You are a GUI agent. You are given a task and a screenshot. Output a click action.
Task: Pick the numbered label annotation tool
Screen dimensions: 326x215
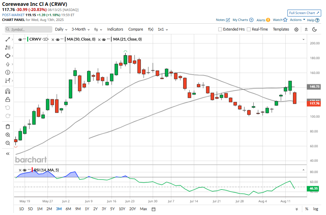[x=8, y=72]
